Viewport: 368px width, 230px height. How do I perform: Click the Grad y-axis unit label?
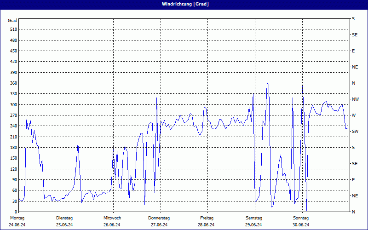(12, 21)
